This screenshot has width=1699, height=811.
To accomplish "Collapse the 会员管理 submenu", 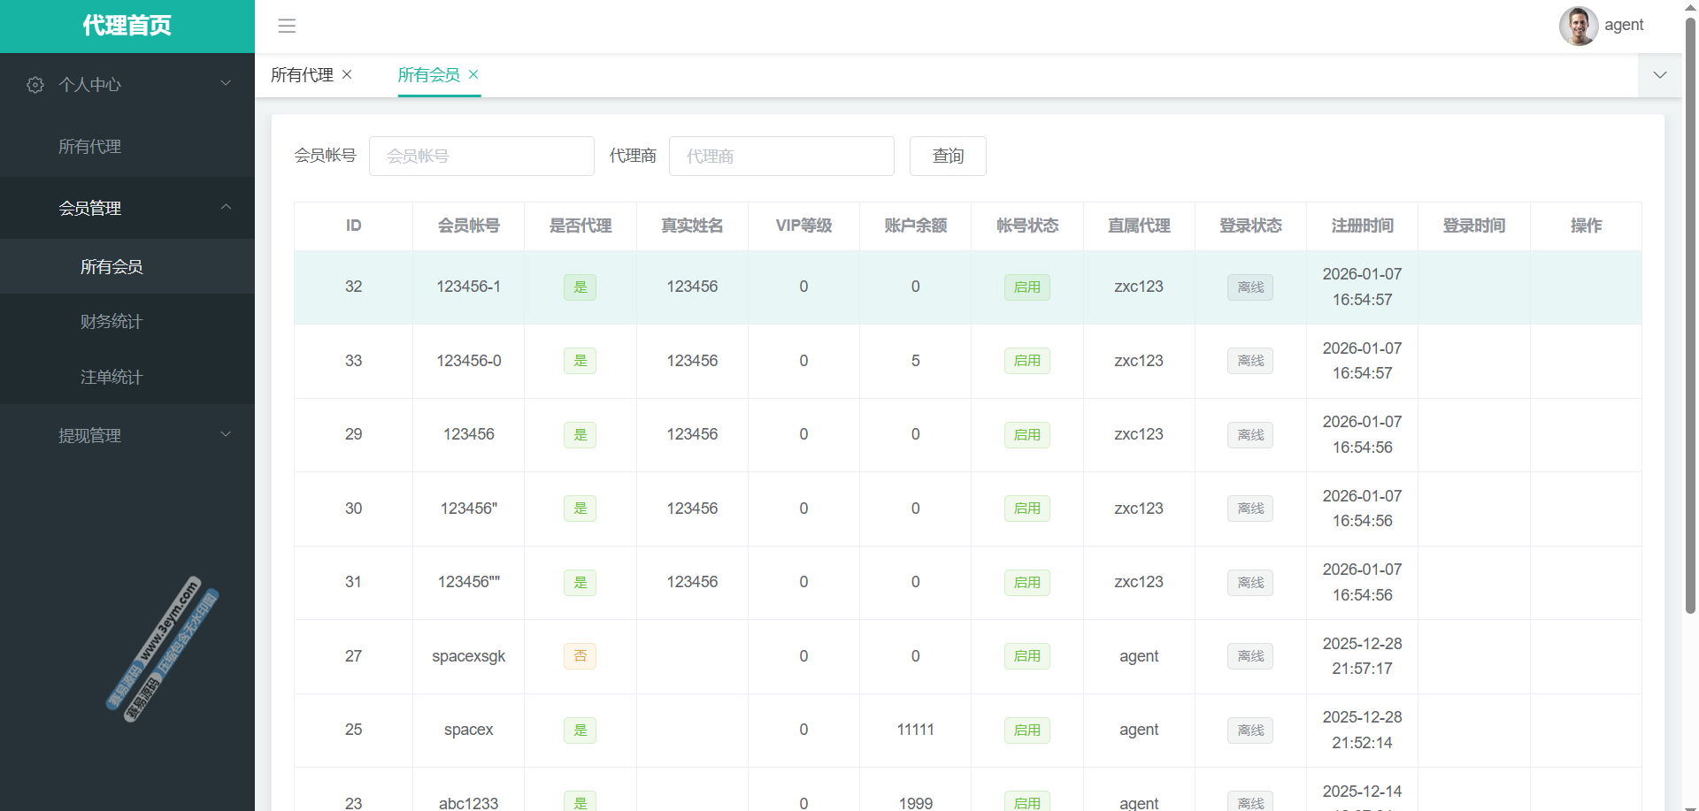I will pyautogui.click(x=226, y=207).
